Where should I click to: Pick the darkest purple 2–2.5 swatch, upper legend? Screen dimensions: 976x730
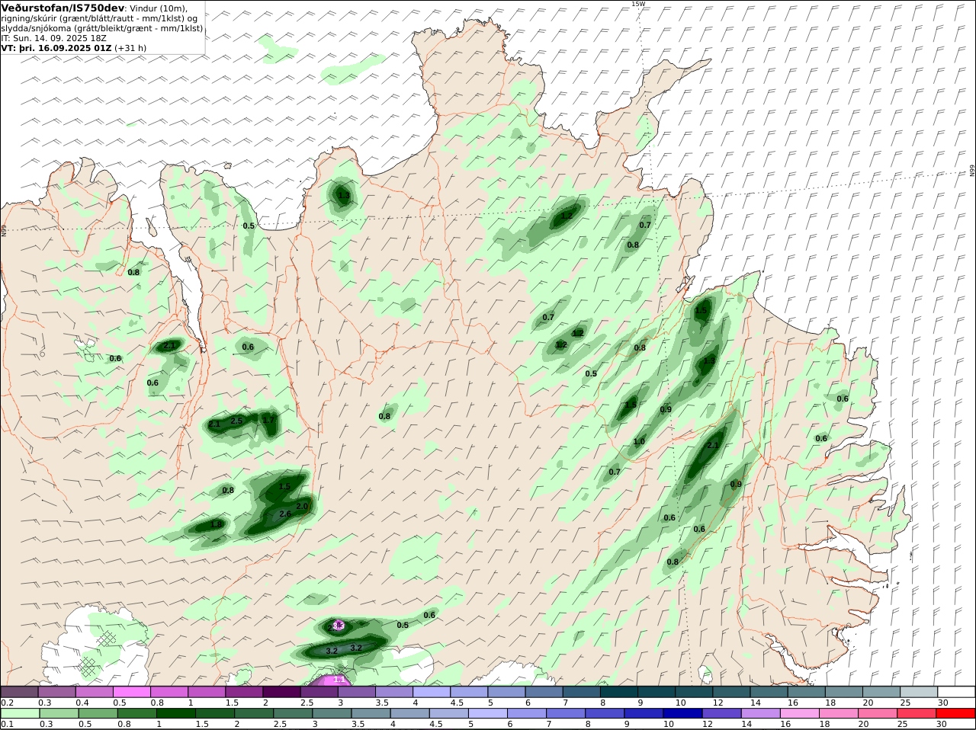[281, 692]
